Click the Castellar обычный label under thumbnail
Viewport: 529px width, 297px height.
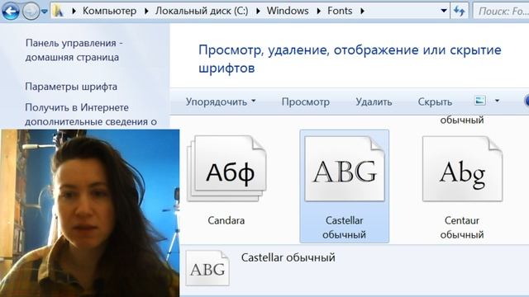tap(344, 228)
